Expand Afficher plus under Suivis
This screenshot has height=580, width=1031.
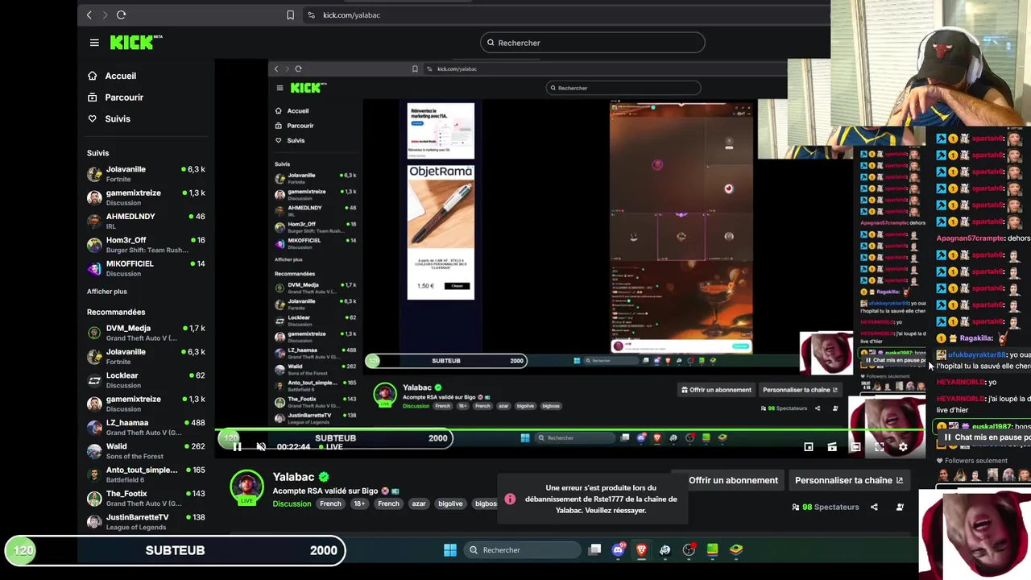(x=107, y=292)
